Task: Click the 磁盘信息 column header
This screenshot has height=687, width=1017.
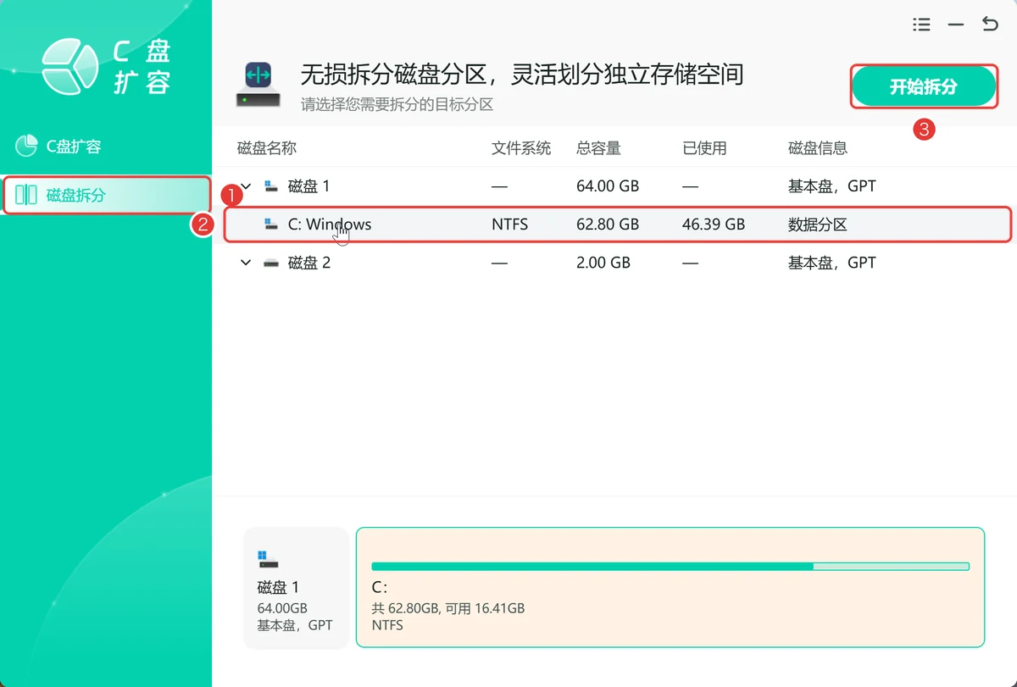Action: tap(818, 148)
